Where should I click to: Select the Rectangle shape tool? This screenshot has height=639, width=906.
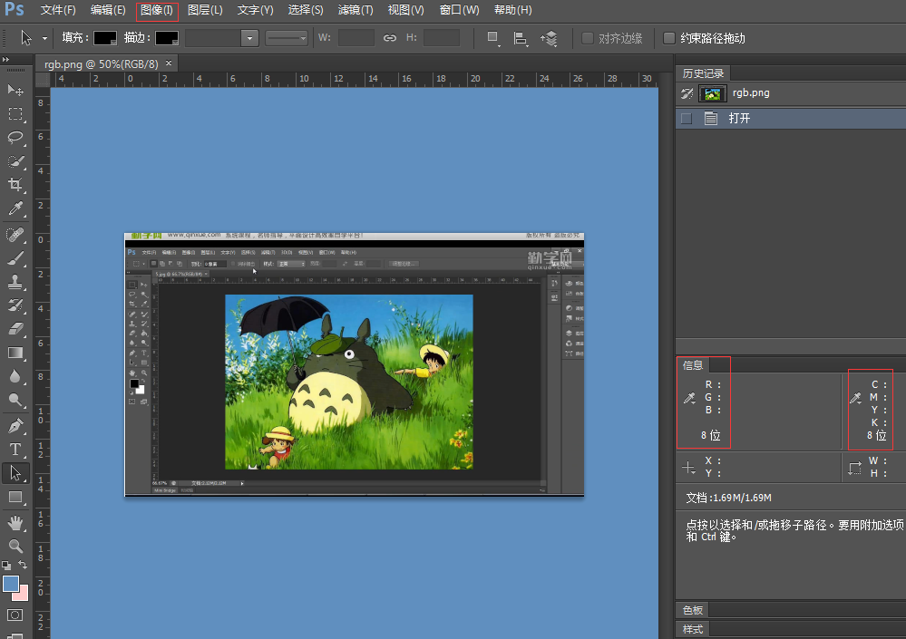coord(15,497)
